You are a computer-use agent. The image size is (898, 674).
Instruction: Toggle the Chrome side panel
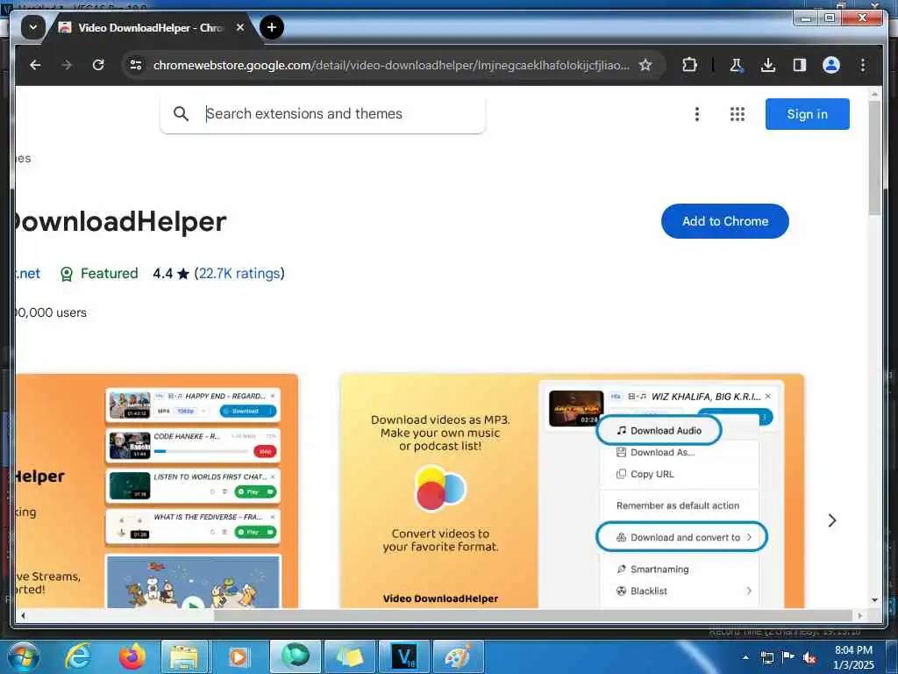(x=800, y=65)
